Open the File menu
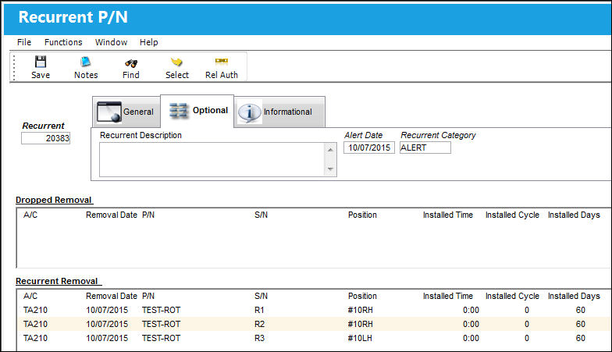 click(x=24, y=42)
